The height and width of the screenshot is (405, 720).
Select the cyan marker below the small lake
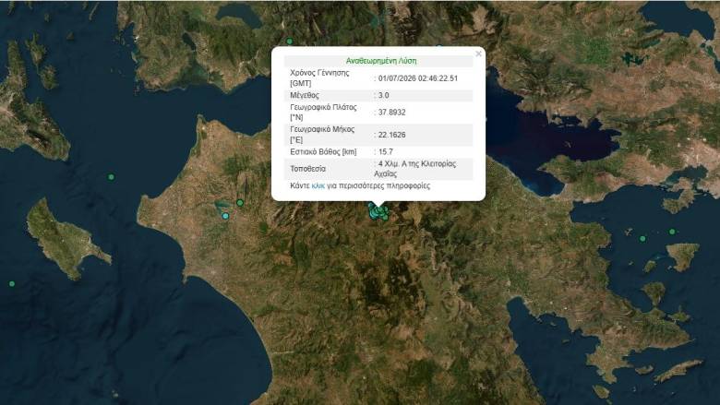pyautogui.click(x=225, y=216)
